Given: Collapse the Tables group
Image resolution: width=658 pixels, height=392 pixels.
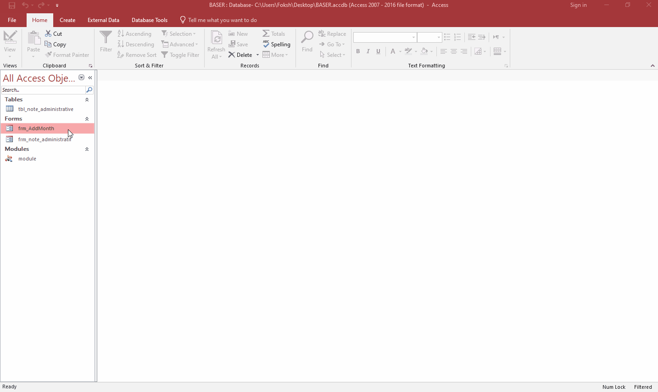Looking at the screenshot, I should click(87, 99).
